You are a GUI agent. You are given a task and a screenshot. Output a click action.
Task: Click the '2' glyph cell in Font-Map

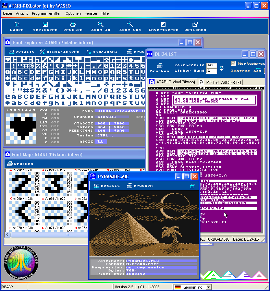point(22,184)
